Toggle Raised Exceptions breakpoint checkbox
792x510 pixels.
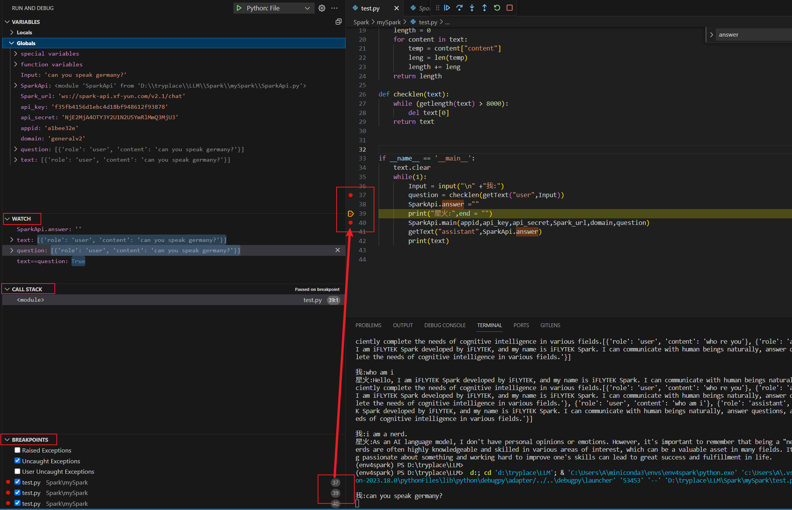click(17, 450)
